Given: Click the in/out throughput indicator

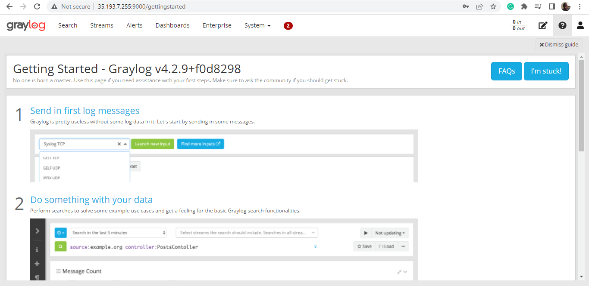Looking at the screenshot, I should click(519, 25).
